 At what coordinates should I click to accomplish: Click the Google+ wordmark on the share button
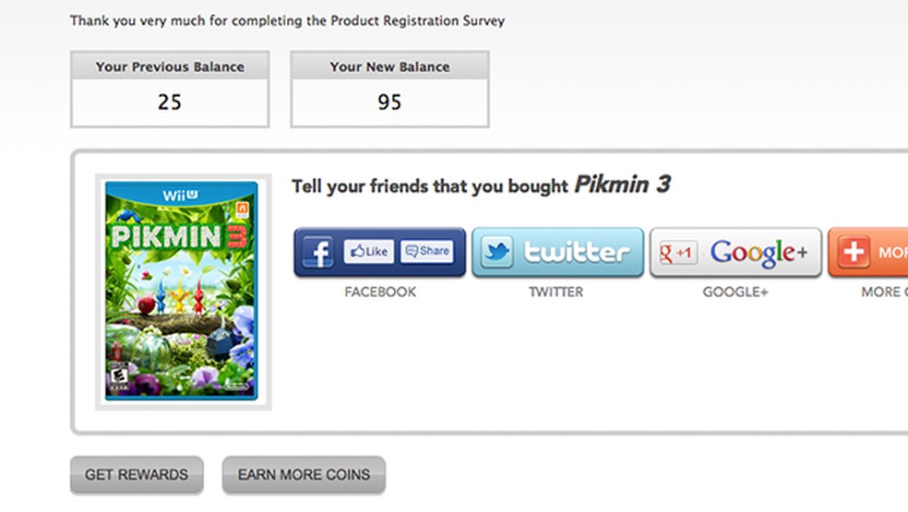[759, 252]
